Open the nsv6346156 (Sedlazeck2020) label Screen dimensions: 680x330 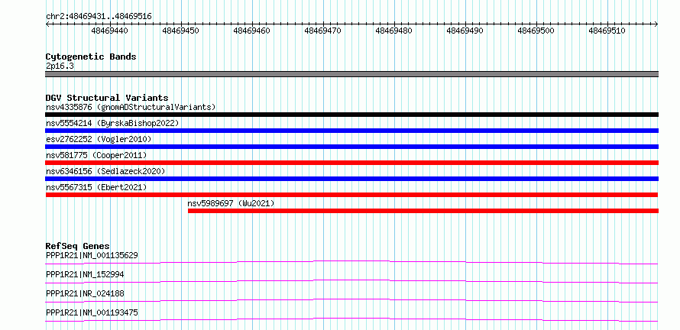tap(105, 171)
